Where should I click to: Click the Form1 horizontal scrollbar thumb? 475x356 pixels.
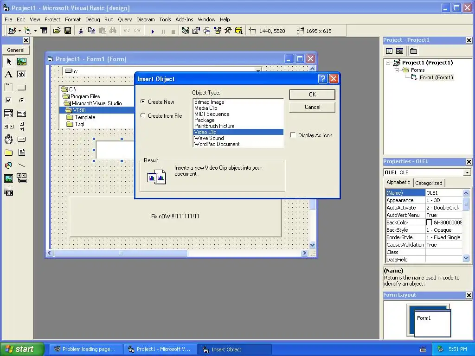click(x=121, y=253)
